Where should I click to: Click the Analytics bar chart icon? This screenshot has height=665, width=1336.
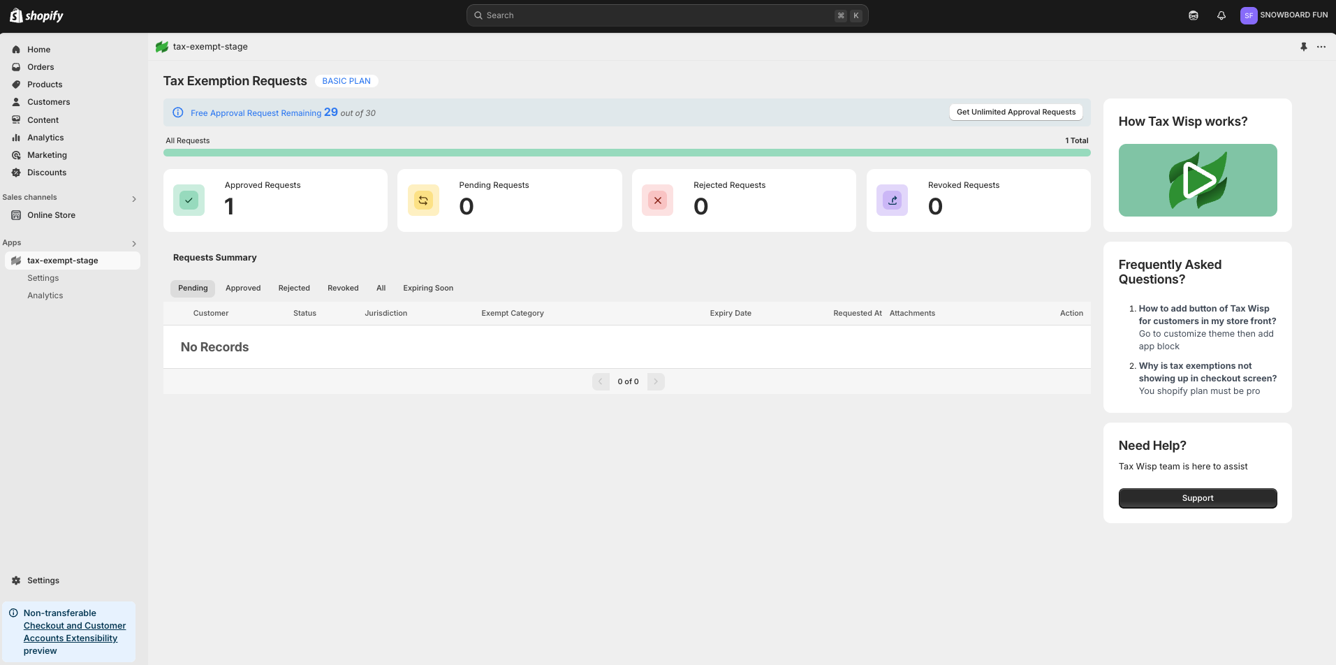[16, 138]
